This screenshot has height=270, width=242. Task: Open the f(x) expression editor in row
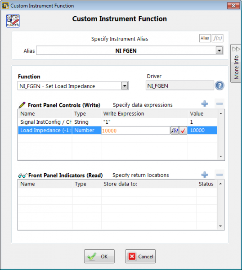click(x=175, y=130)
